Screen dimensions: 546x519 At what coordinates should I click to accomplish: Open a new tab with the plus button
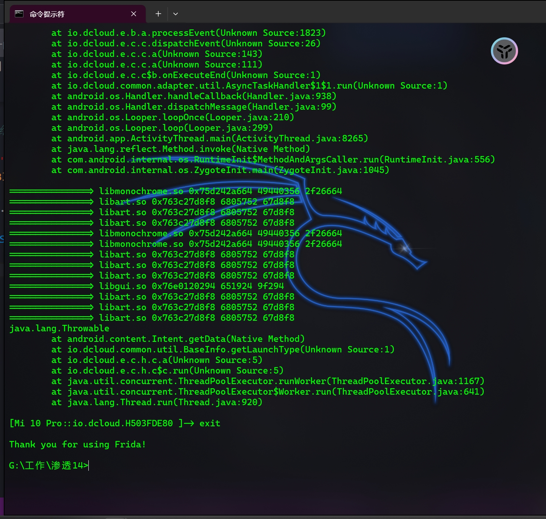[x=158, y=14]
